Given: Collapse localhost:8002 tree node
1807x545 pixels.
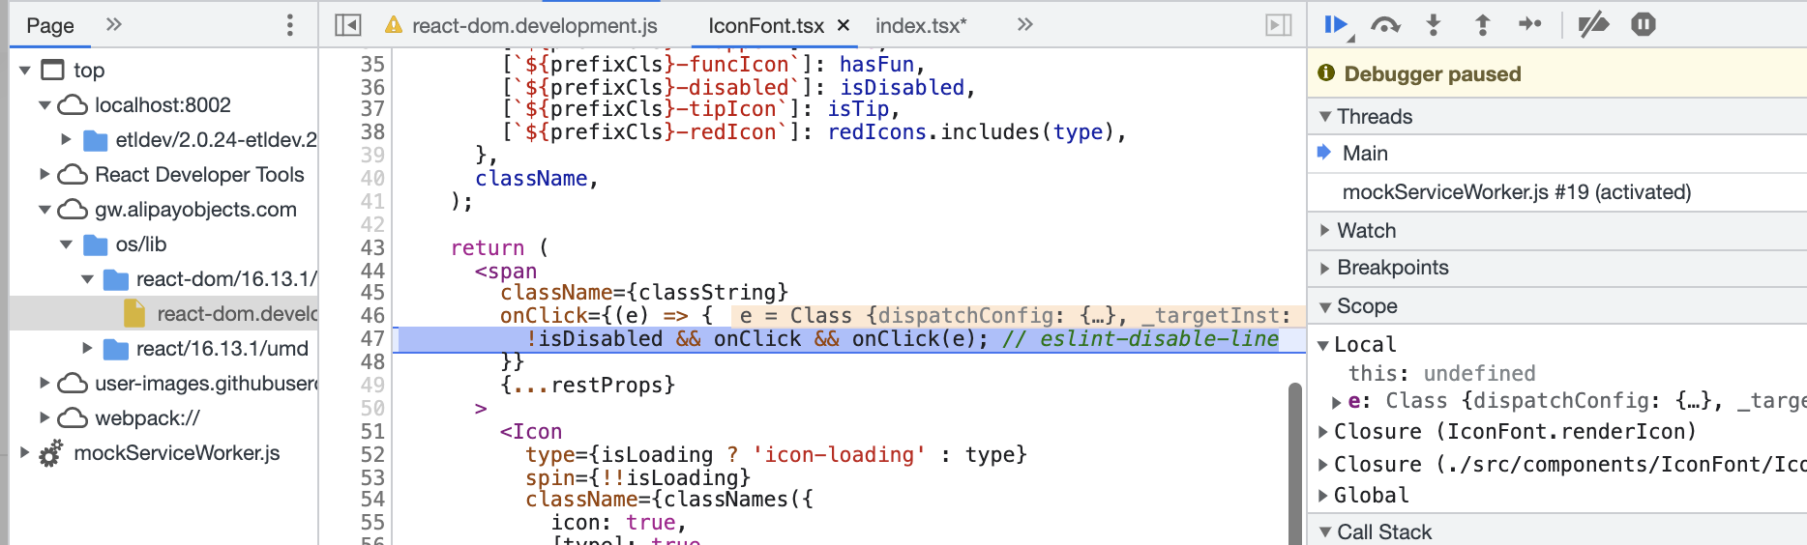Looking at the screenshot, I should pos(45,105).
